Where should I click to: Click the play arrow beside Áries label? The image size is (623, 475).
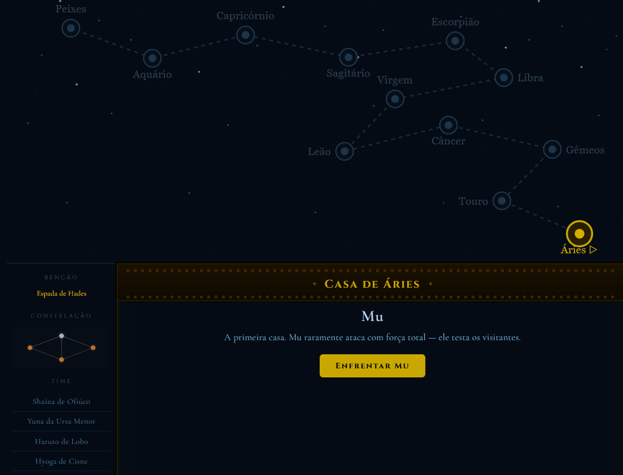click(593, 250)
